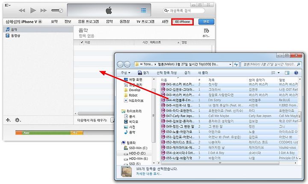
Task: Sort files by 이름 column header
Action: tap(178, 80)
